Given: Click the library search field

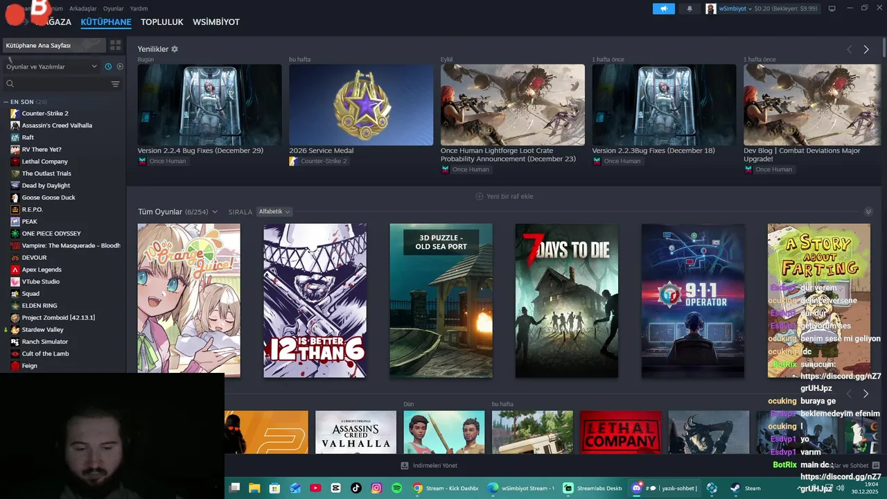Looking at the screenshot, I should pyautogui.click(x=55, y=84).
